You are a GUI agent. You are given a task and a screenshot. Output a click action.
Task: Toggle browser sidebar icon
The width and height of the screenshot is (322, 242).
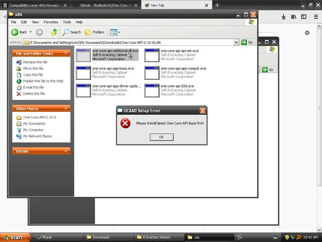tap(304, 17)
